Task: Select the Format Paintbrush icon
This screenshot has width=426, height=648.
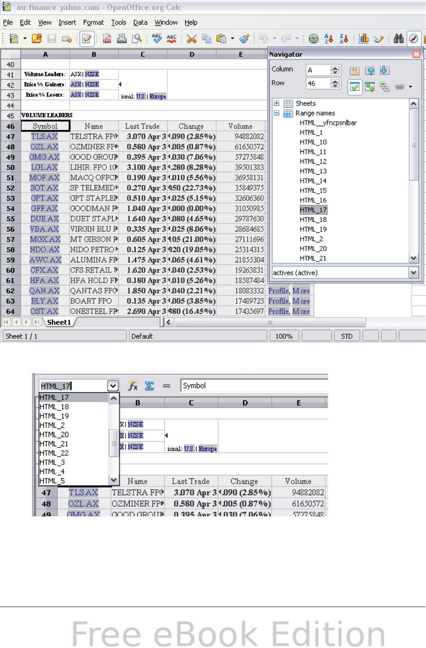Action: click(x=245, y=38)
